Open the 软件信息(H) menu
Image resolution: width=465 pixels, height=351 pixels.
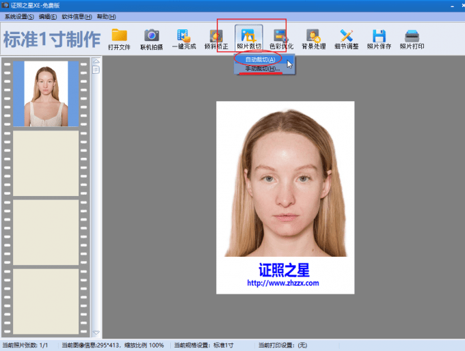coord(77,17)
